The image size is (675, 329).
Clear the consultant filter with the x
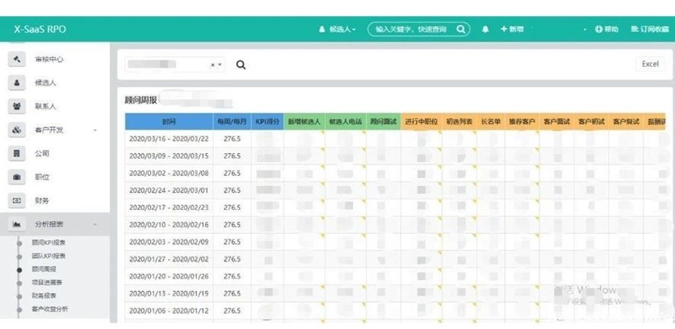(213, 65)
